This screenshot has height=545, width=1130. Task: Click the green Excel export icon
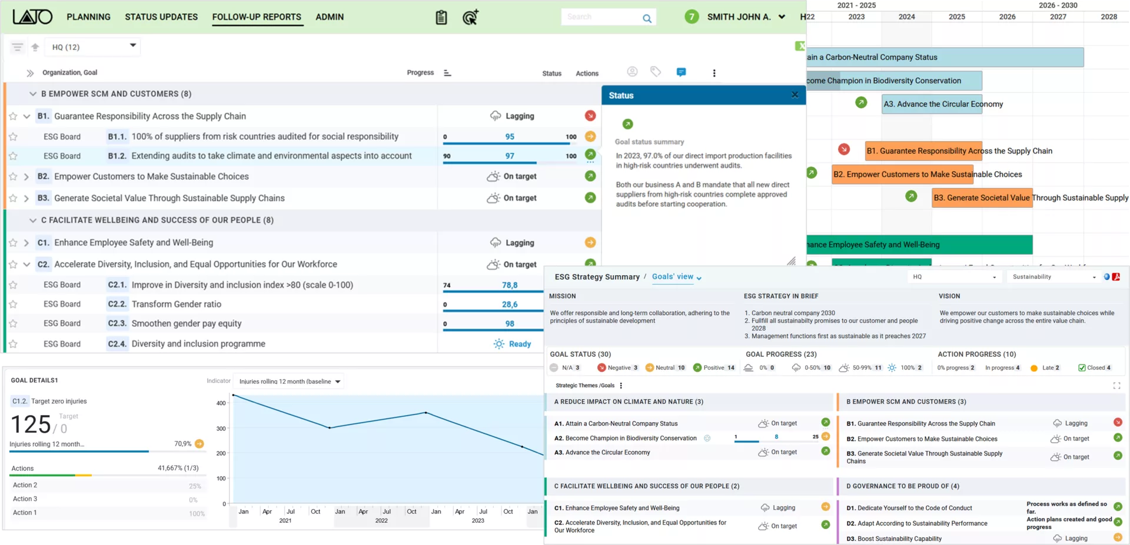point(800,46)
